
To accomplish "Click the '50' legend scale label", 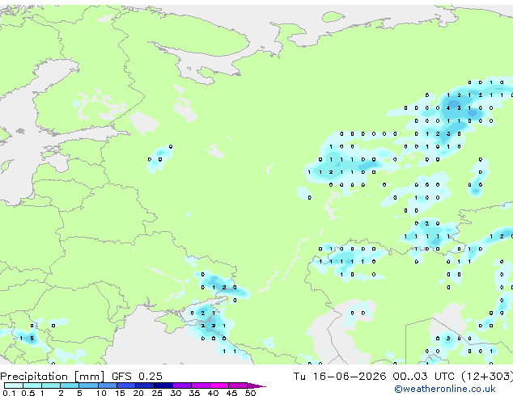I will click(250, 393).
